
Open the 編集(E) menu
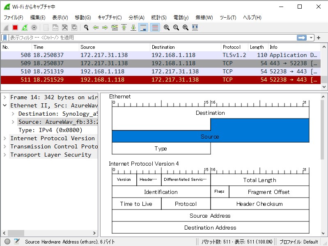[x=38, y=18]
